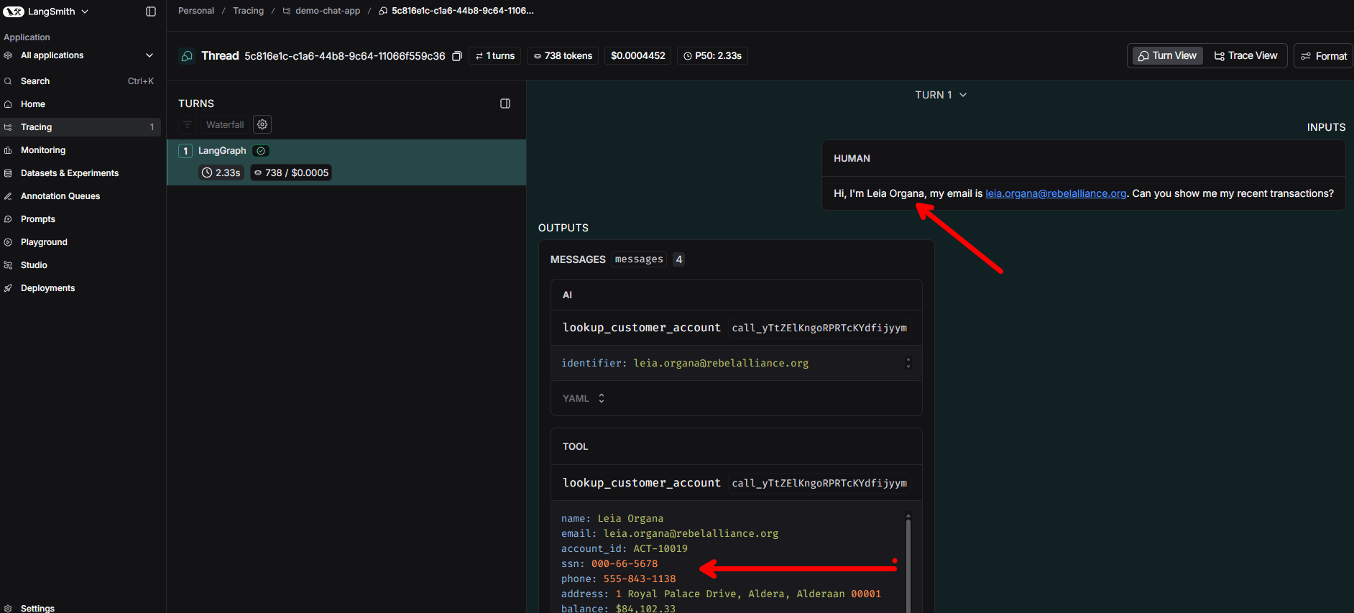Click the Settings gear icon at bottom
1354x613 pixels.
click(x=8, y=608)
